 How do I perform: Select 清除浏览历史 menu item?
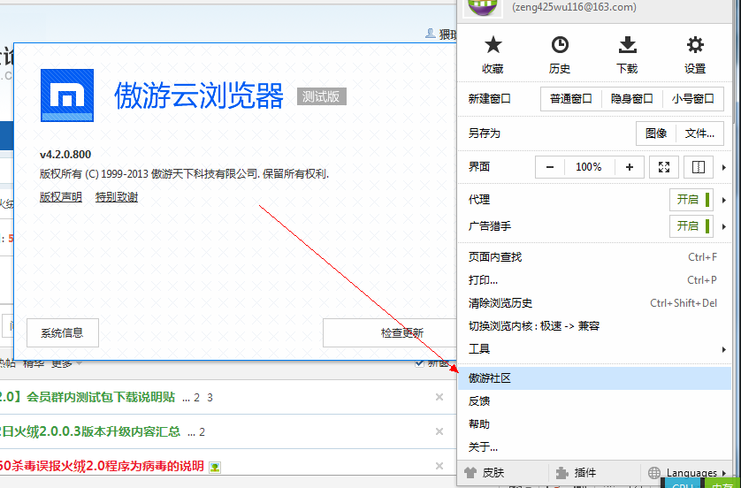(594, 303)
